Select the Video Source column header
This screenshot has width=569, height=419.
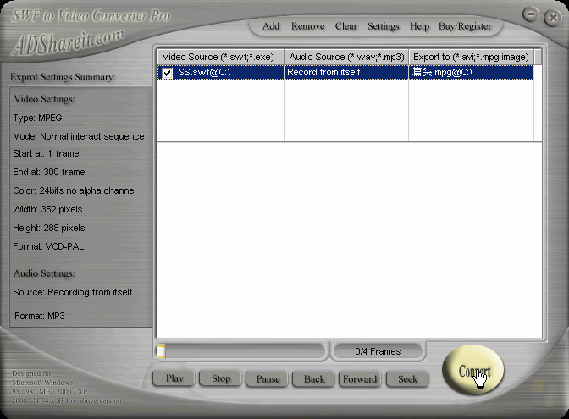pyautogui.click(x=220, y=57)
